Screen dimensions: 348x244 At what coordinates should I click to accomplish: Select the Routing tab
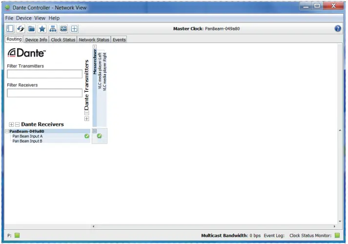coord(14,39)
